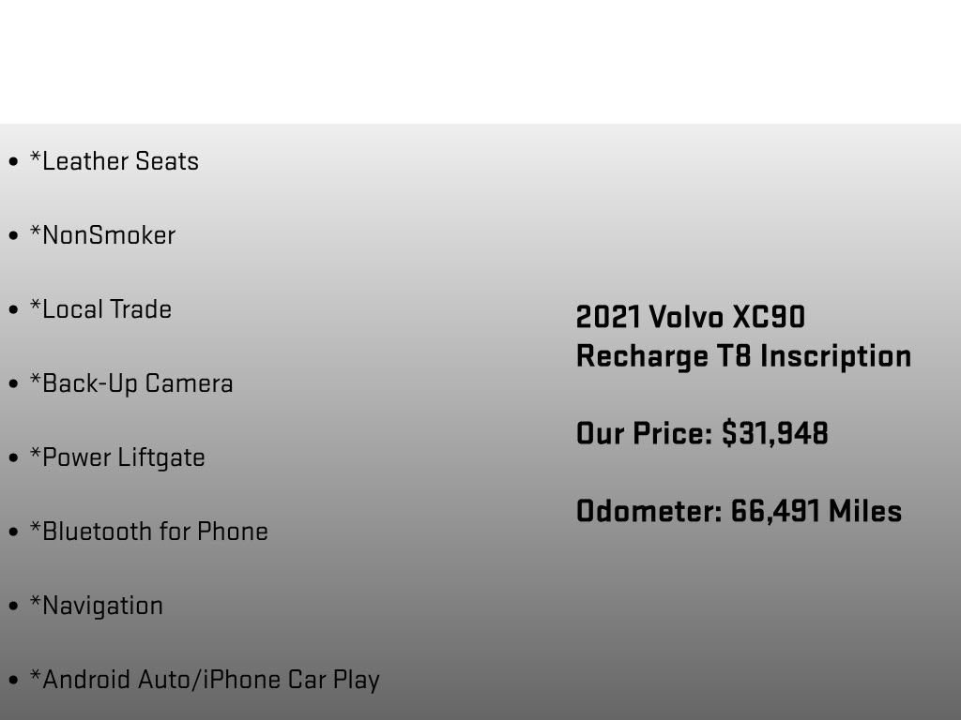Screen dimensions: 961x720
Task: Click the Leather Seats feature text
Action: click(114, 161)
